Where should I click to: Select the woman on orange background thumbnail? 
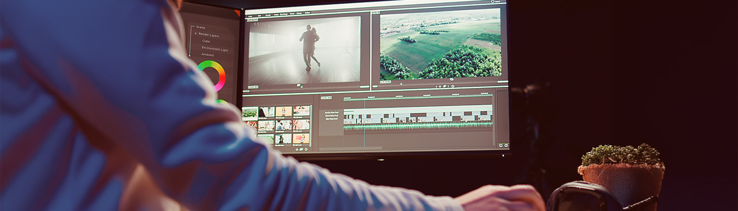click(284, 111)
